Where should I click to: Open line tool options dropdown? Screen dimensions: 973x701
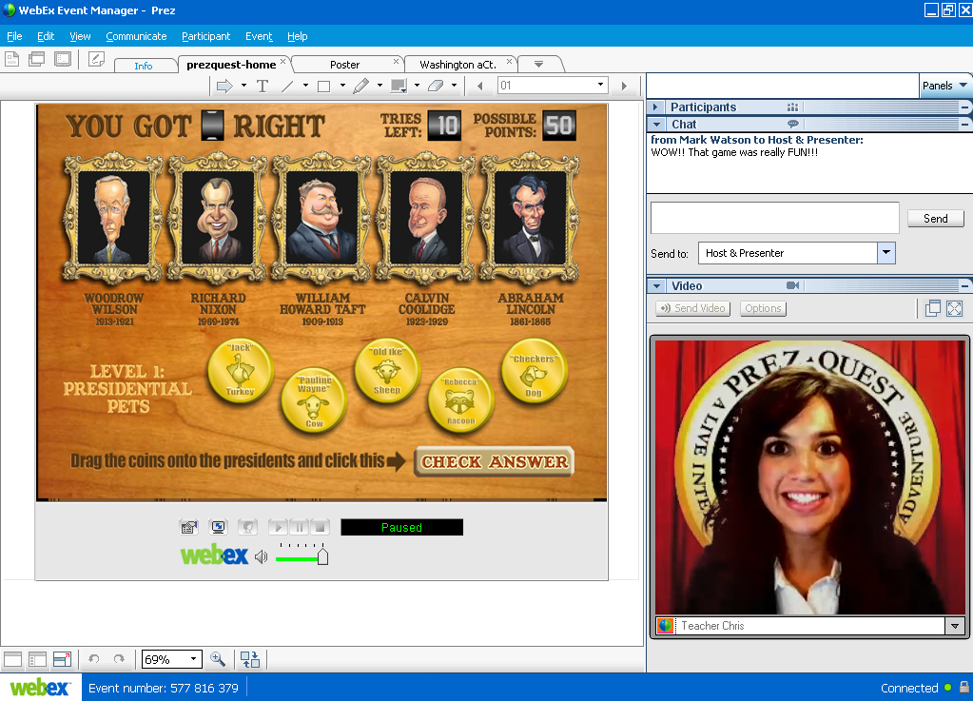coord(306,86)
